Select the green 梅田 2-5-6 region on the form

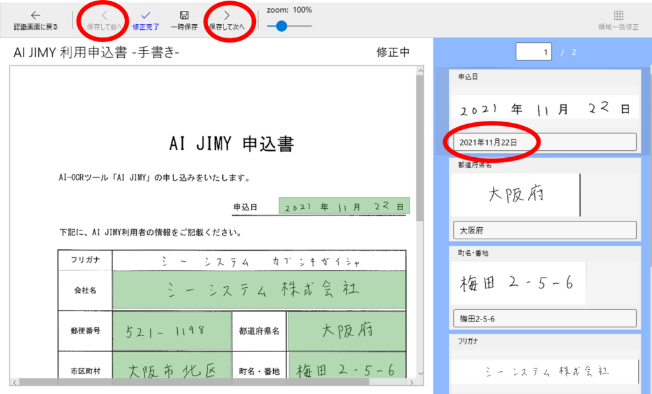[x=347, y=366]
